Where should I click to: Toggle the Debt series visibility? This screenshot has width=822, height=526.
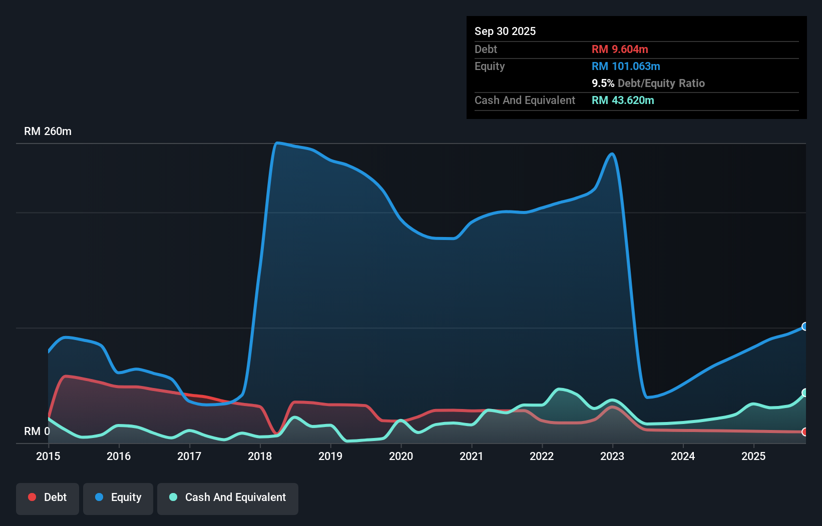coord(48,497)
